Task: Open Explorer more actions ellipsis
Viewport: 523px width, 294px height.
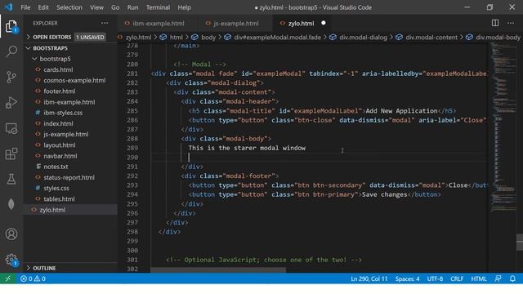Action: [105, 23]
